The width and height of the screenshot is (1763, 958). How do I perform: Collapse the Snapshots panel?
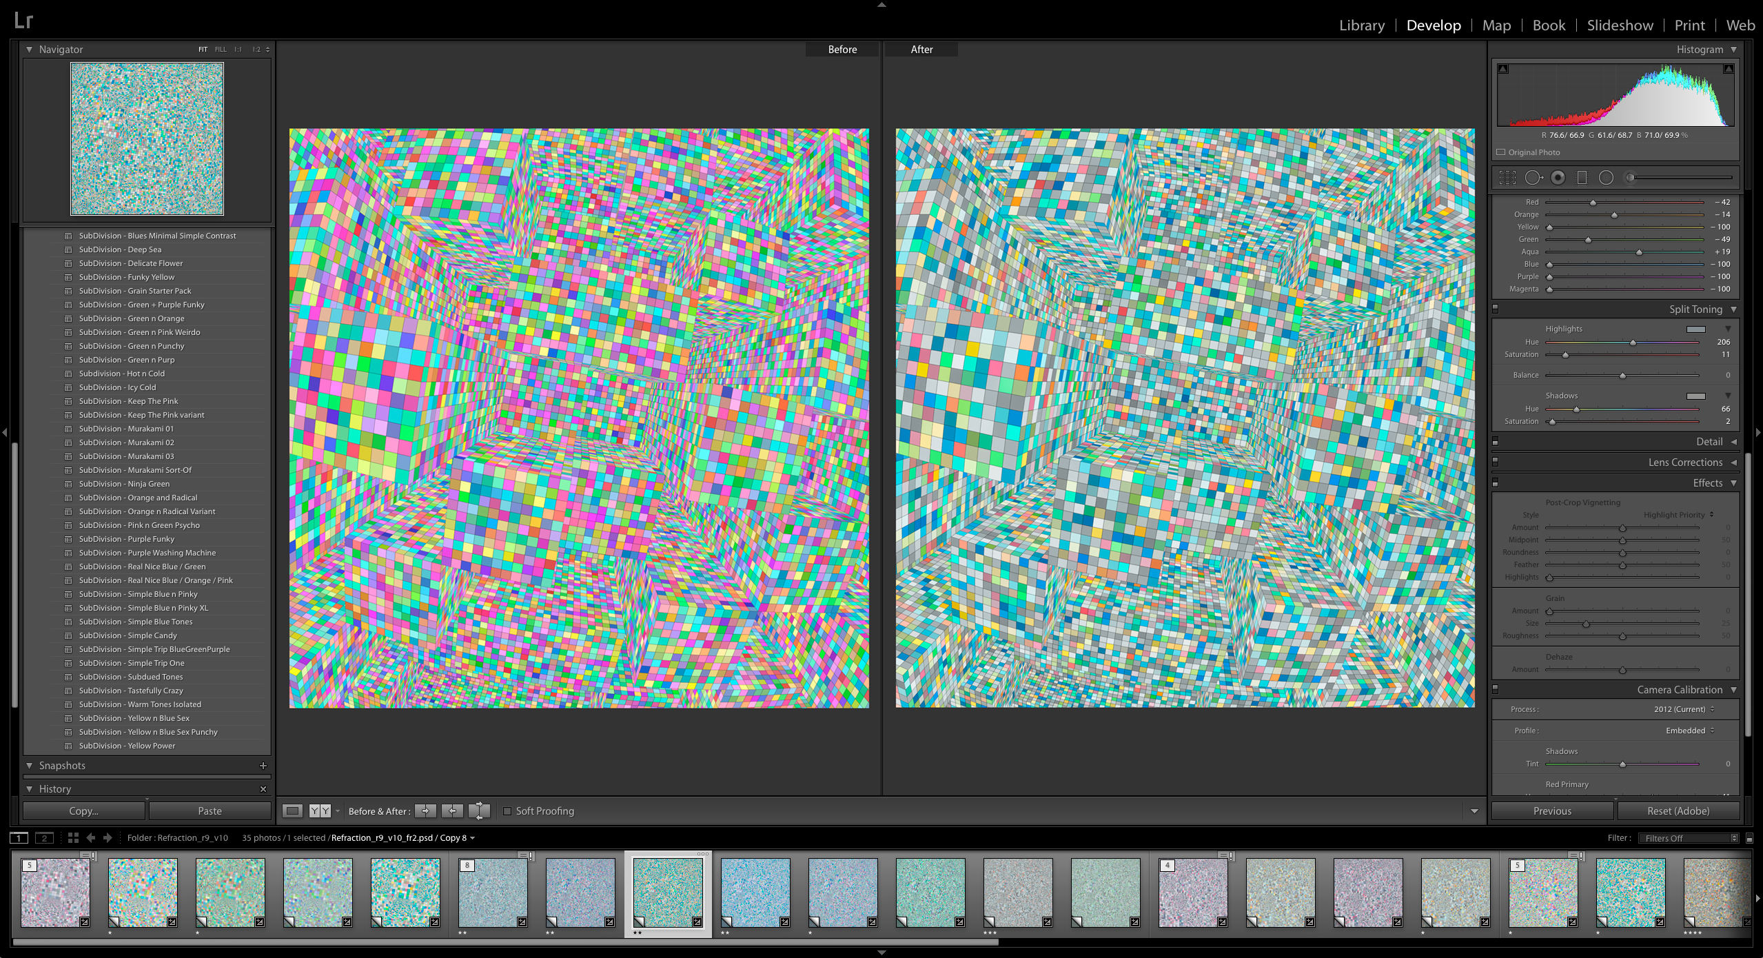click(29, 766)
